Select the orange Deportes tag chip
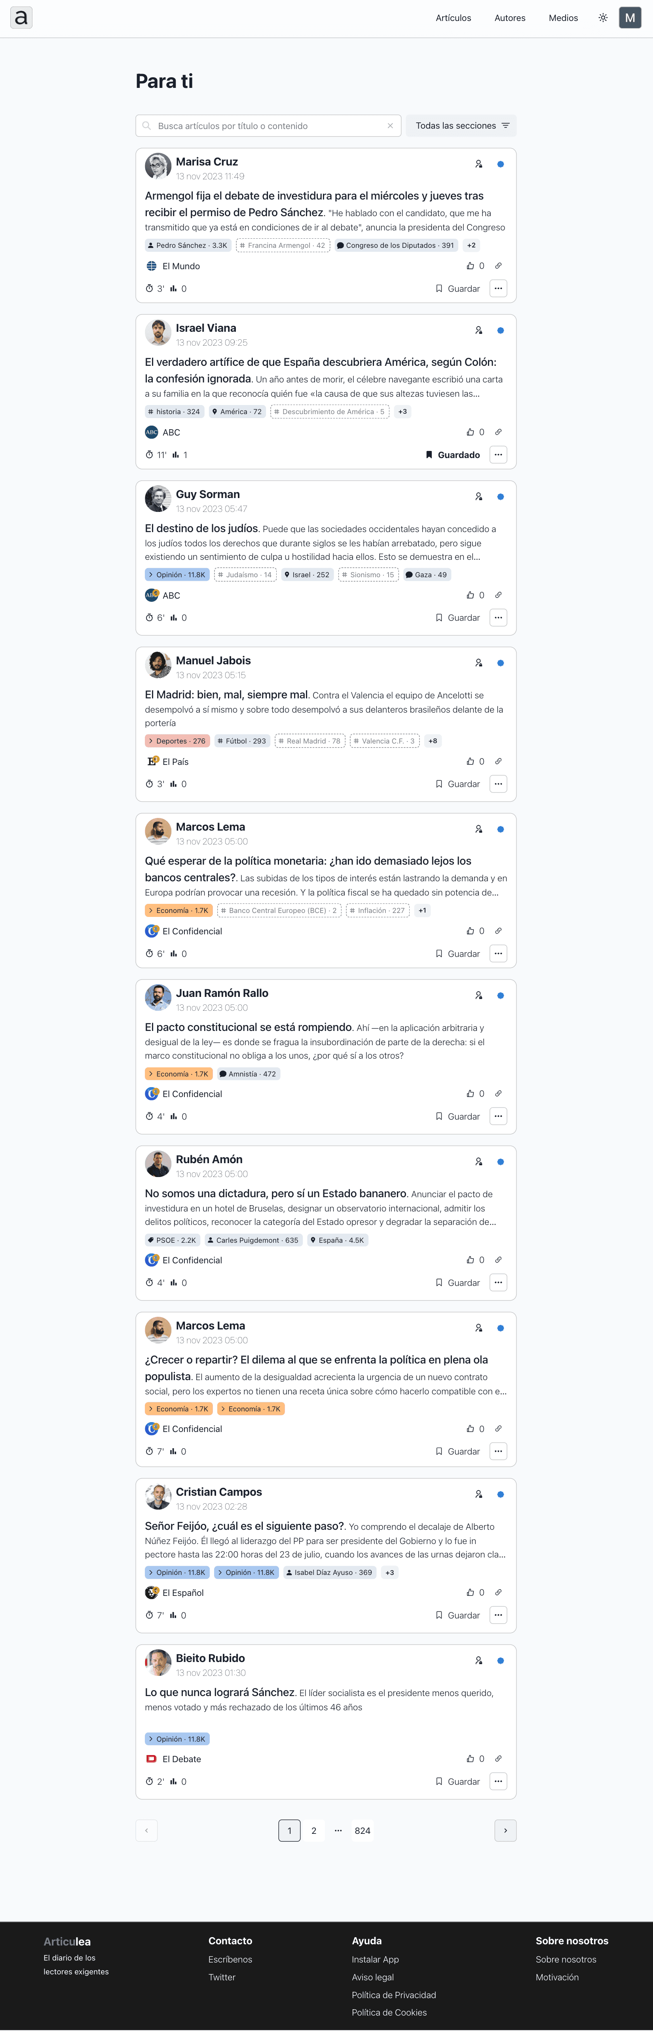Screen dimensions: 653x2031 (x=177, y=741)
